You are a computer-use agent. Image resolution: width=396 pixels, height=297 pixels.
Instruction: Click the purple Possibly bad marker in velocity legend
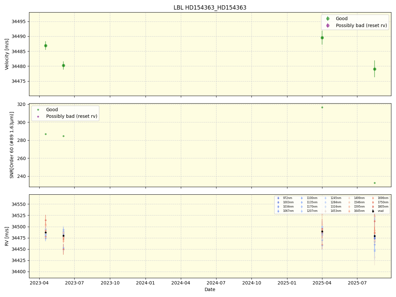(x=328, y=25)
